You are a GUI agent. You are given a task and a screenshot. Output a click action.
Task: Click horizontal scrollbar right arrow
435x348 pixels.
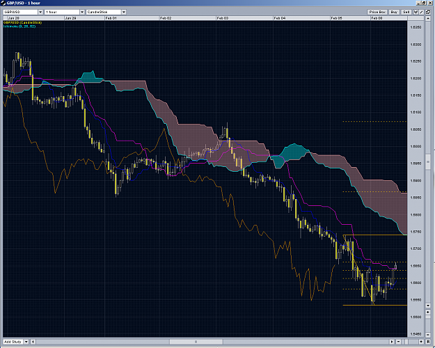click(x=392, y=342)
